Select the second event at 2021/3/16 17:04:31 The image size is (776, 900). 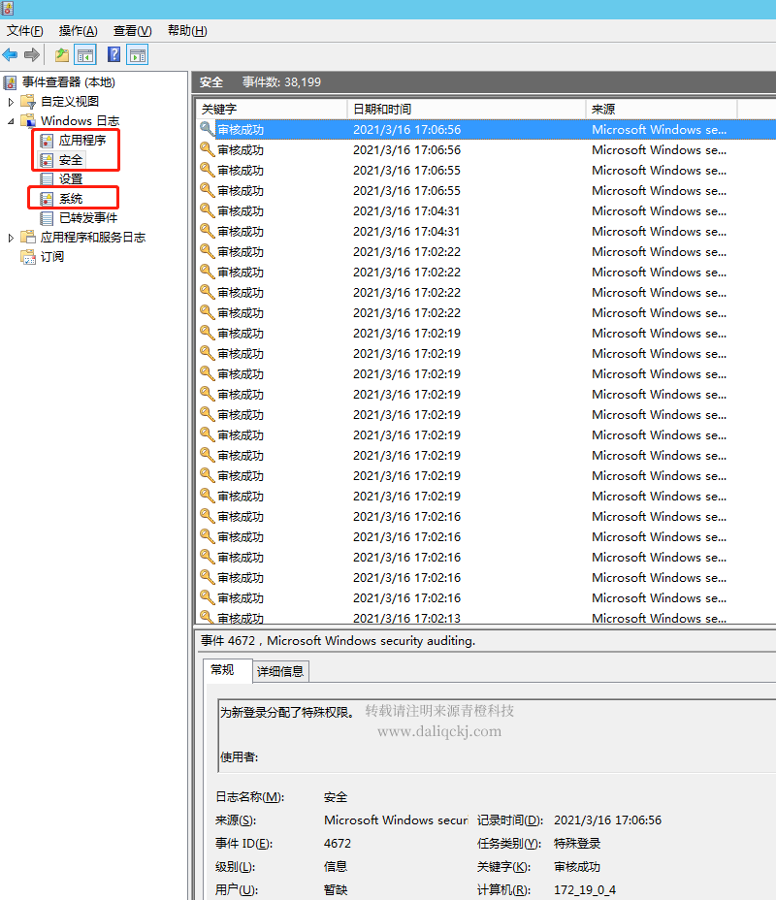click(x=486, y=232)
